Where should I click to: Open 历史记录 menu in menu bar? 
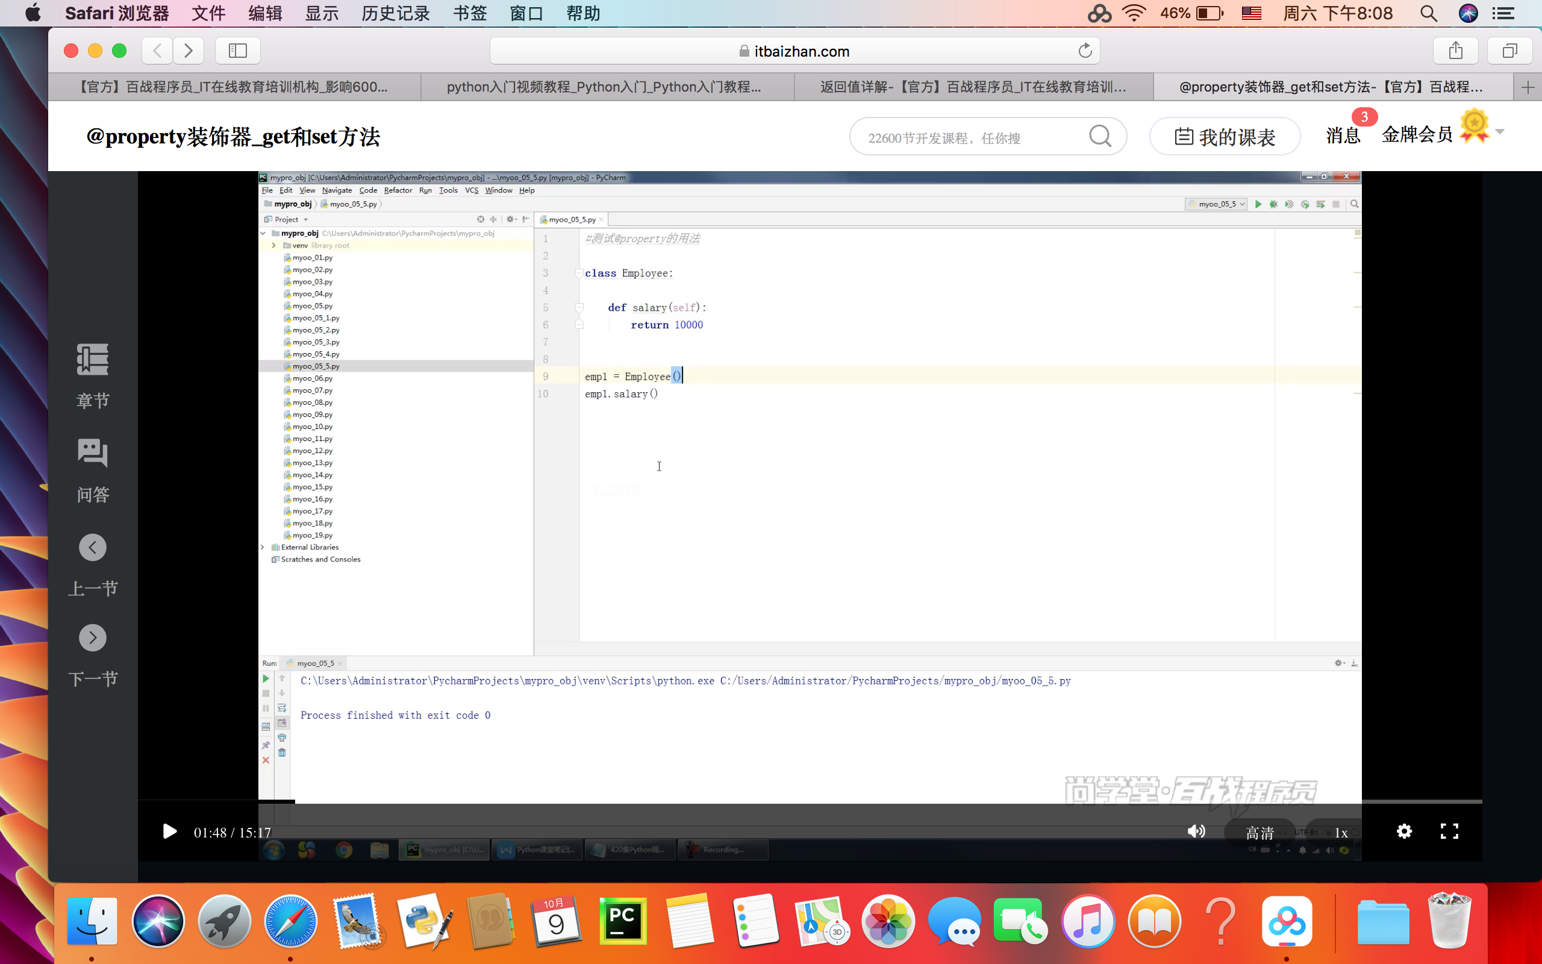[x=396, y=13]
